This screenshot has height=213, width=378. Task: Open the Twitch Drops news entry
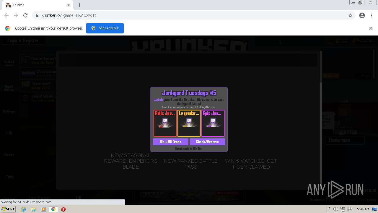[x=38, y=73]
